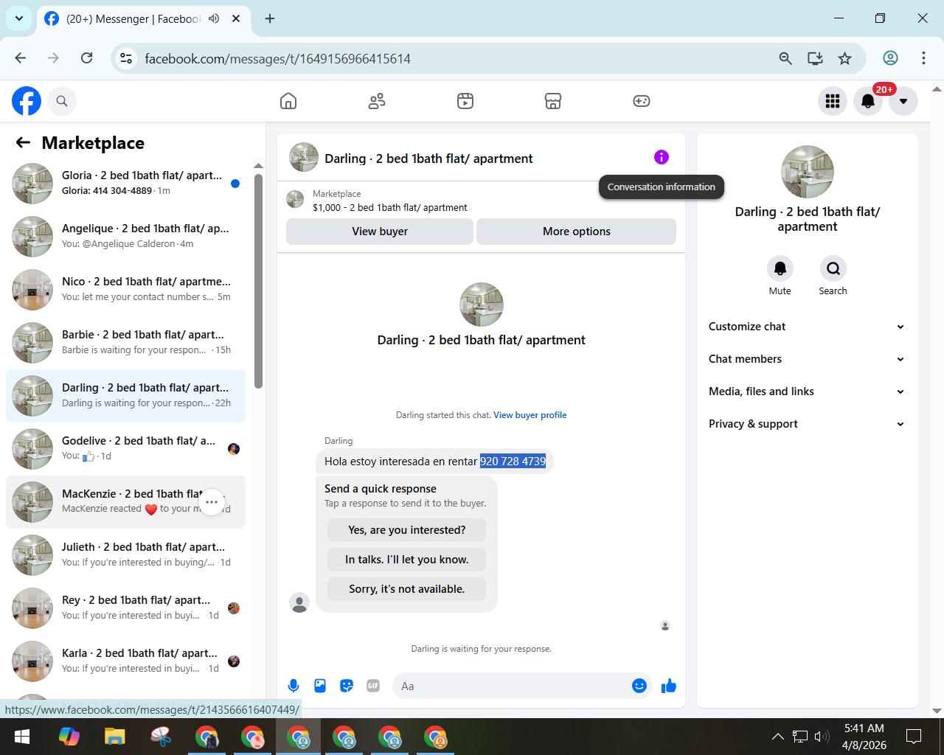Image resolution: width=944 pixels, height=755 pixels.
Task: Open Barbie's conversation in the list
Action: point(125,343)
